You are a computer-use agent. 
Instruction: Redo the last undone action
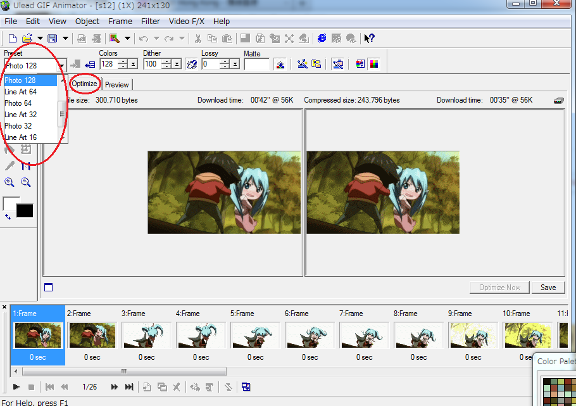pyautogui.click(x=169, y=38)
